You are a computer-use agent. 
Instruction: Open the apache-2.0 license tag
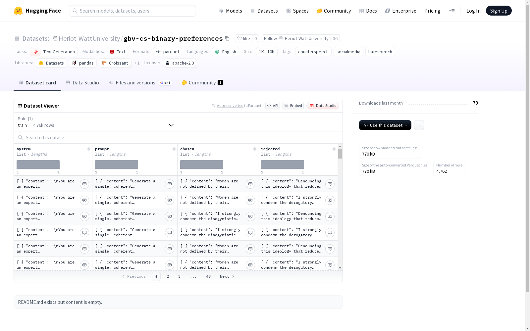click(x=180, y=63)
